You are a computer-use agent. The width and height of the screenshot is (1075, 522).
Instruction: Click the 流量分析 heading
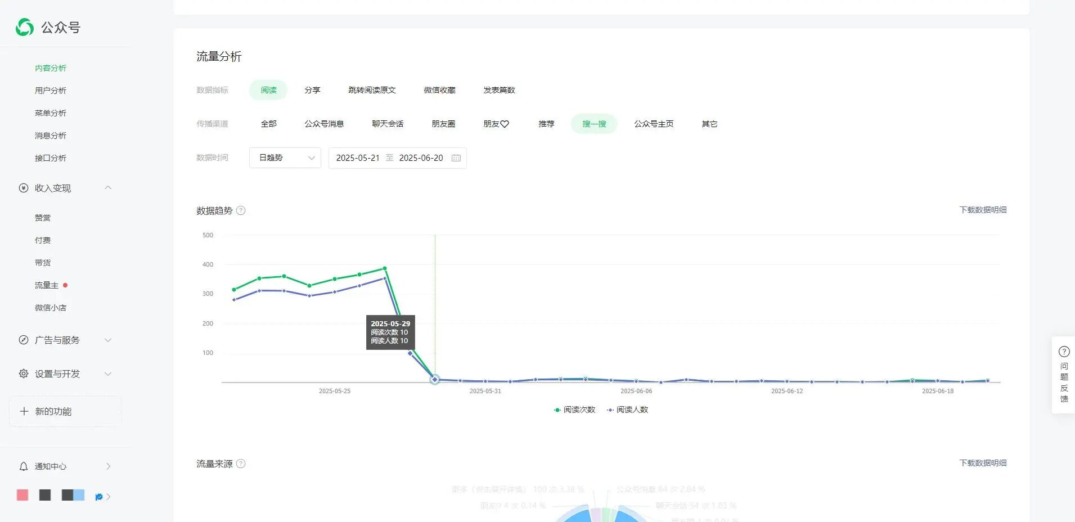[219, 56]
